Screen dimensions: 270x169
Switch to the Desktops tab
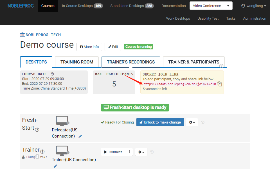click(x=36, y=62)
